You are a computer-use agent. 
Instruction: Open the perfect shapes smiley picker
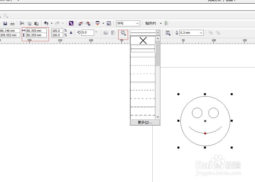point(123,33)
